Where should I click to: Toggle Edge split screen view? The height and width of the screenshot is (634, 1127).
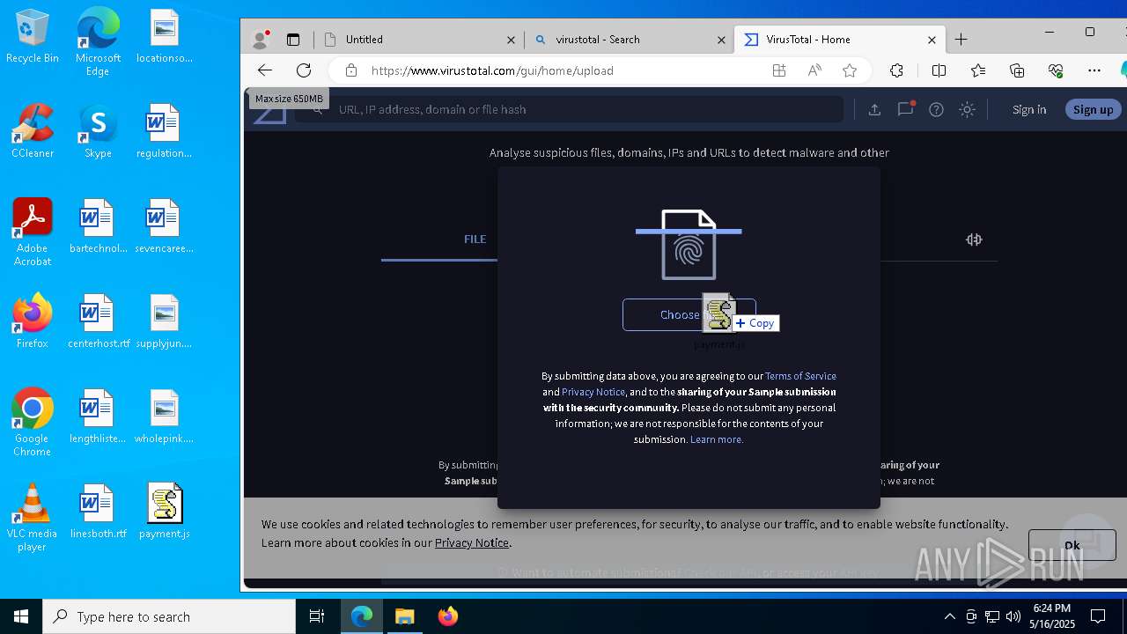939,70
